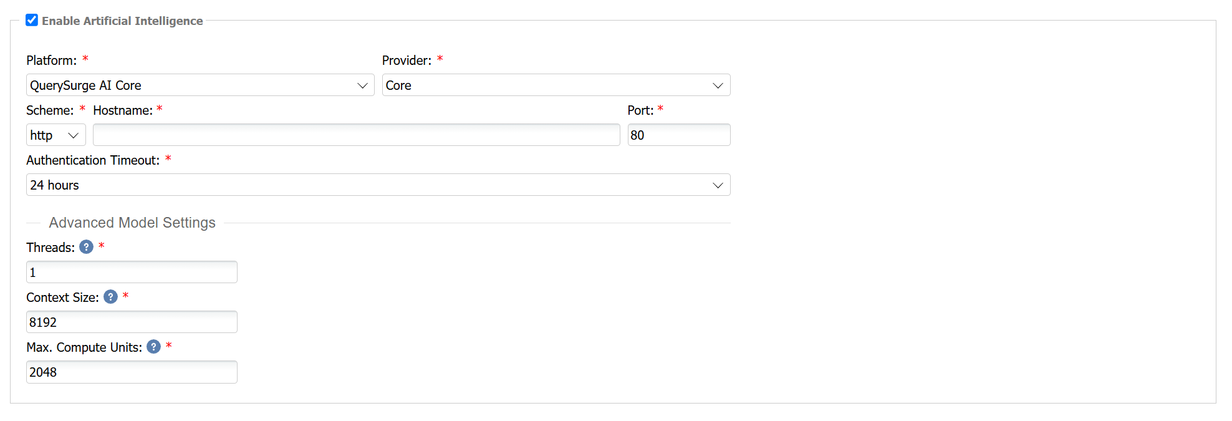Click Max. Compute Units field containing 2048
Viewport: 1232px width, 421px height.
[x=132, y=372]
